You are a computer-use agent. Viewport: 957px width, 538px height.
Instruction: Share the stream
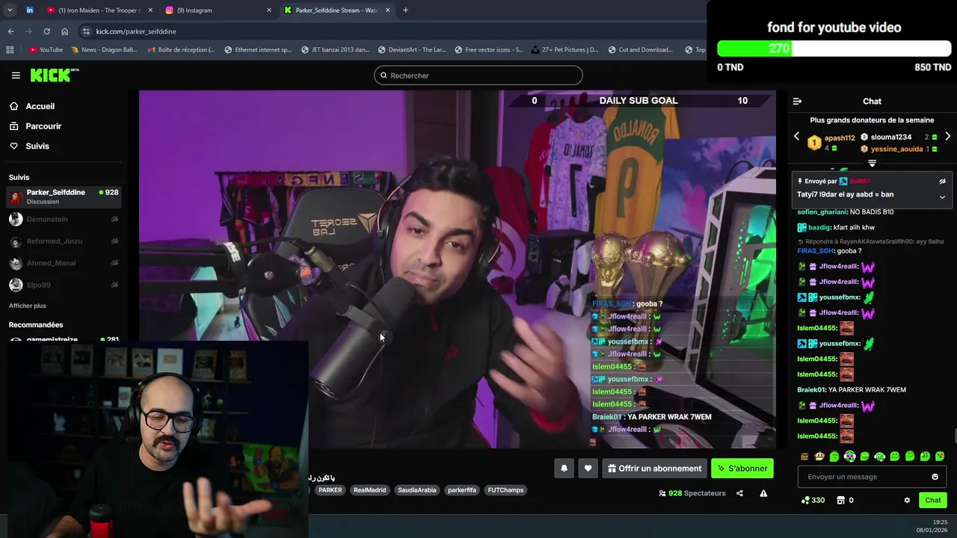739,493
